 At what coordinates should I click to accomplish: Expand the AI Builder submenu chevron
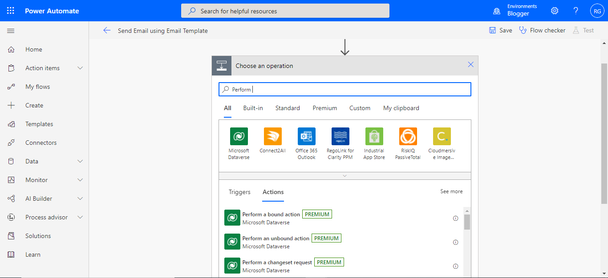(x=80, y=199)
